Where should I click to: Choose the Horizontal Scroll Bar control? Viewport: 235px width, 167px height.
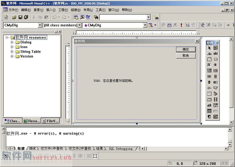point(209,77)
